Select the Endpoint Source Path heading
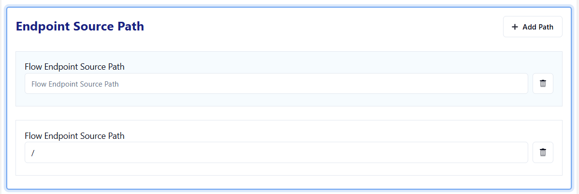This screenshot has width=579, height=194. tap(80, 27)
